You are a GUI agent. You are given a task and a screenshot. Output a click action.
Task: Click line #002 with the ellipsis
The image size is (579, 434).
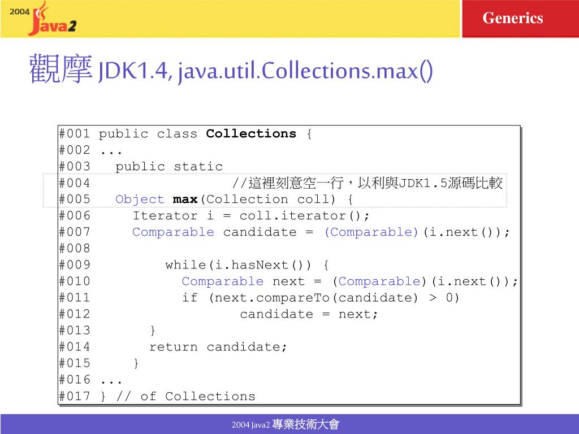(90, 150)
